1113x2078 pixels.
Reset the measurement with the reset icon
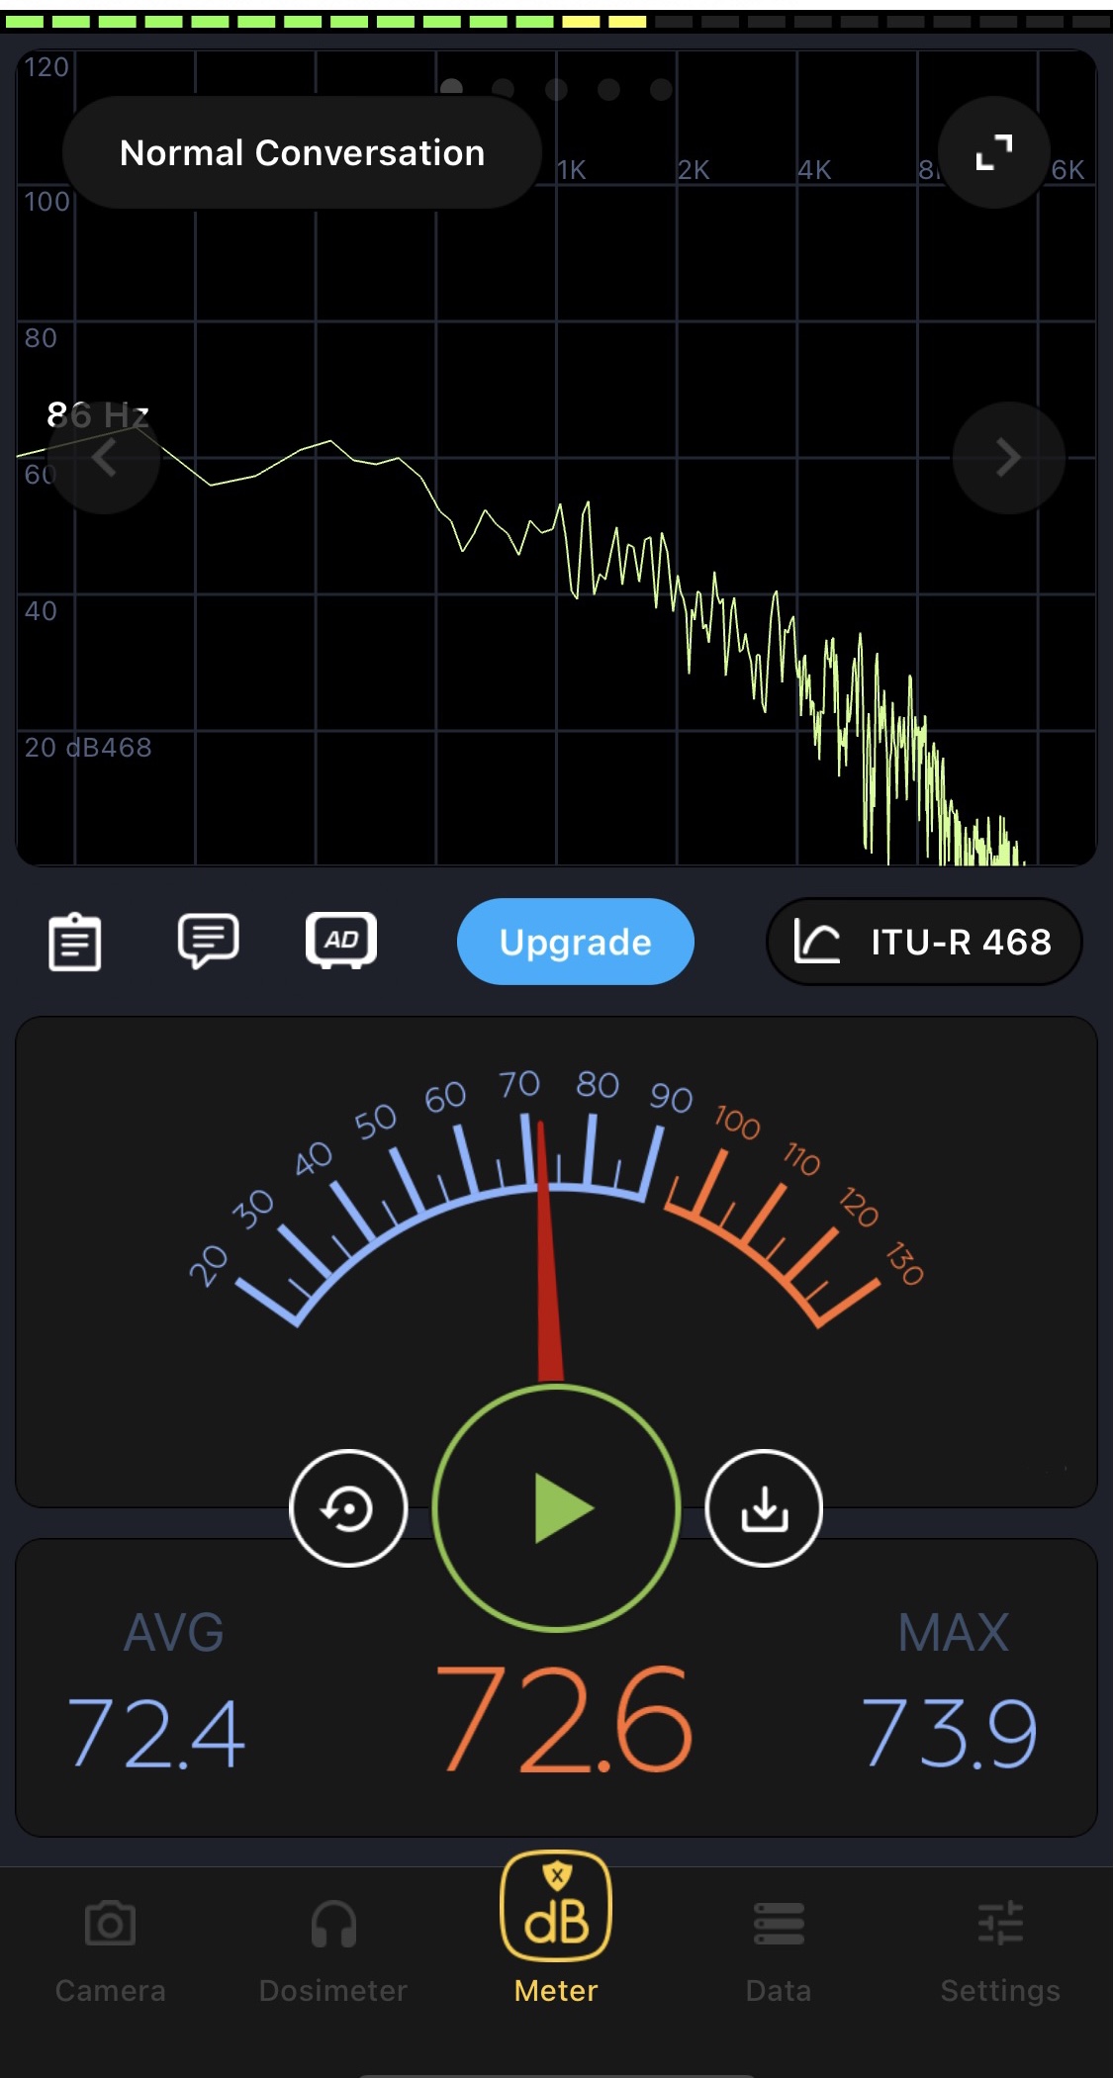point(348,1508)
